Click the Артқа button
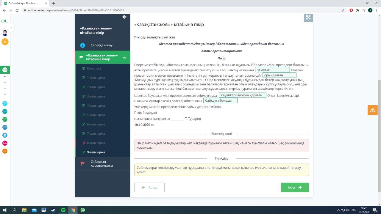Screen dimensions: 381x214 (x=149, y=188)
